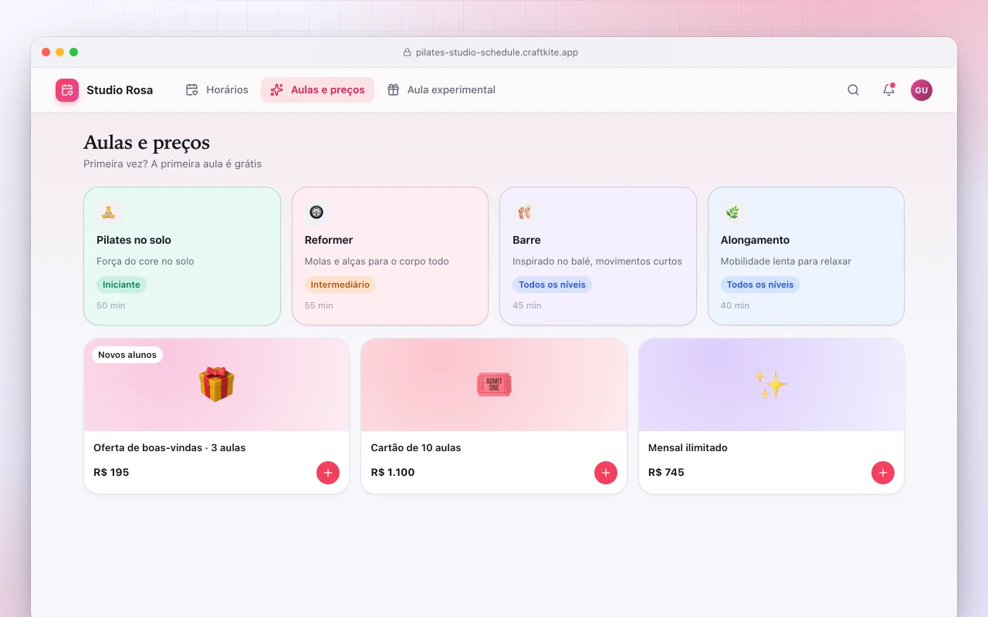Click the 45 min duration text
Image resolution: width=988 pixels, height=617 pixels.
527,305
